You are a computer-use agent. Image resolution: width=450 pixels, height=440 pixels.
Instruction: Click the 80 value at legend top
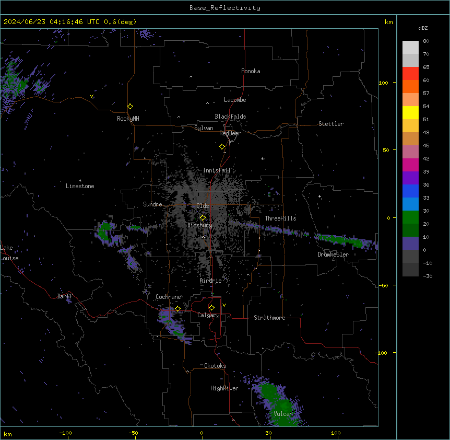(x=426, y=41)
